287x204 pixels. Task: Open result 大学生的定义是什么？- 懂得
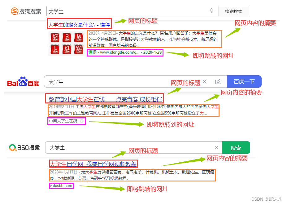(x=79, y=25)
